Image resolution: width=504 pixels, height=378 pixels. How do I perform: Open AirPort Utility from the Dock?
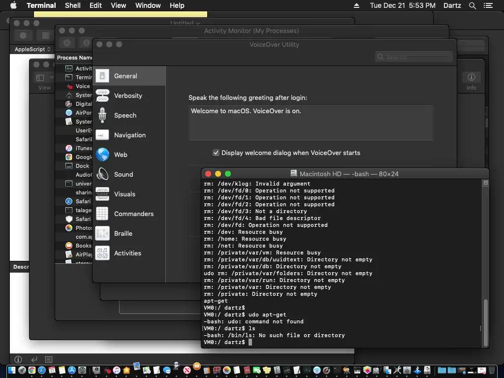tap(317, 370)
